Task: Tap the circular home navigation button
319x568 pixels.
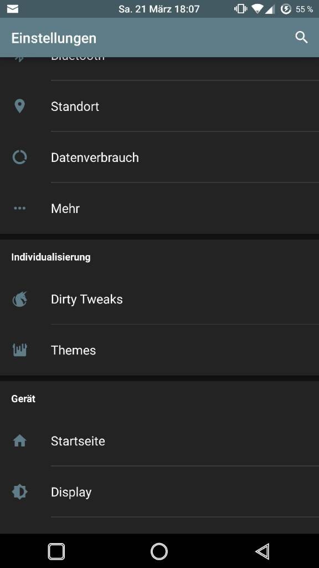Action: click(x=159, y=552)
